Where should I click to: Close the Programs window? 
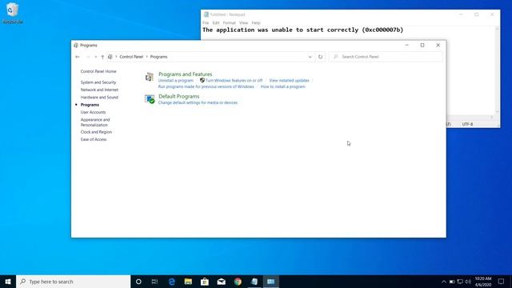pyautogui.click(x=438, y=46)
